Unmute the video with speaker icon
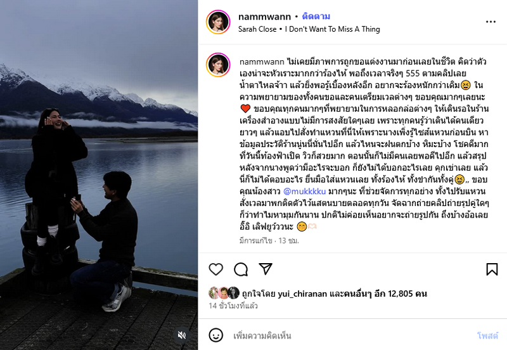Viewport: 507px width, 350px height. (x=182, y=335)
